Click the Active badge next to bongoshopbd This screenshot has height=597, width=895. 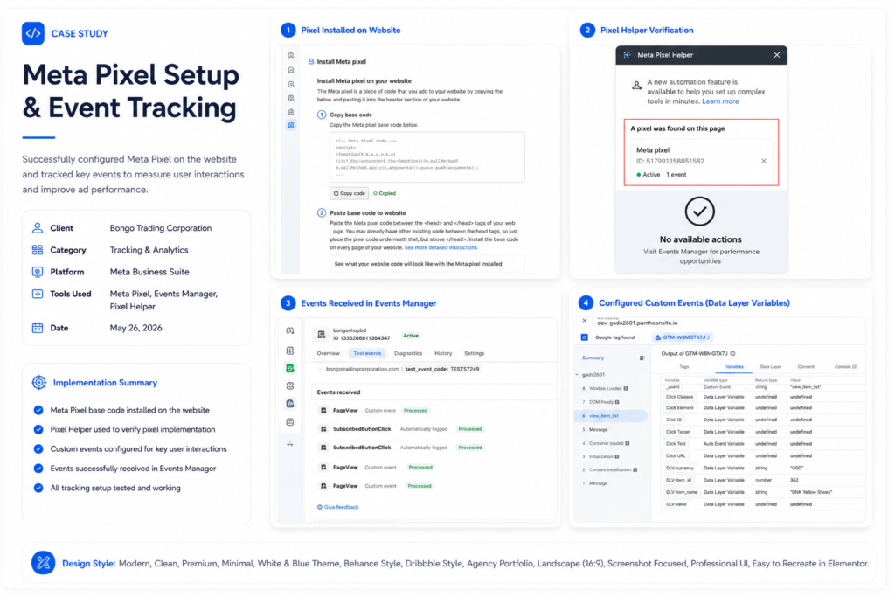pyautogui.click(x=411, y=336)
